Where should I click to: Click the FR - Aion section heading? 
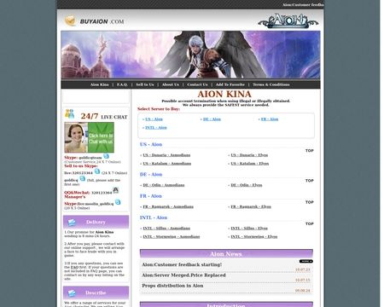point(151,196)
